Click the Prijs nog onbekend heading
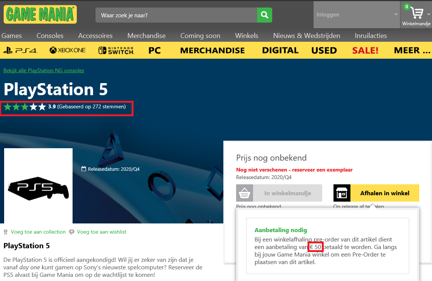432x281 pixels. point(271,158)
